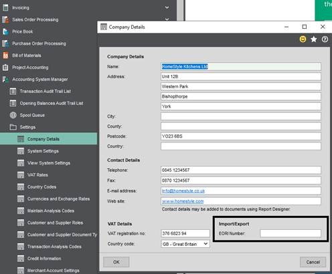Click the Unit 12B address line
Image resolution: width=332 pixels, height=274 pixels.
tap(241, 77)
